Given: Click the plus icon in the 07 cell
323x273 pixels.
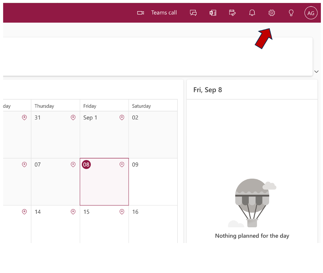Looking at the screenshot, I should click(x=73, y=165).
